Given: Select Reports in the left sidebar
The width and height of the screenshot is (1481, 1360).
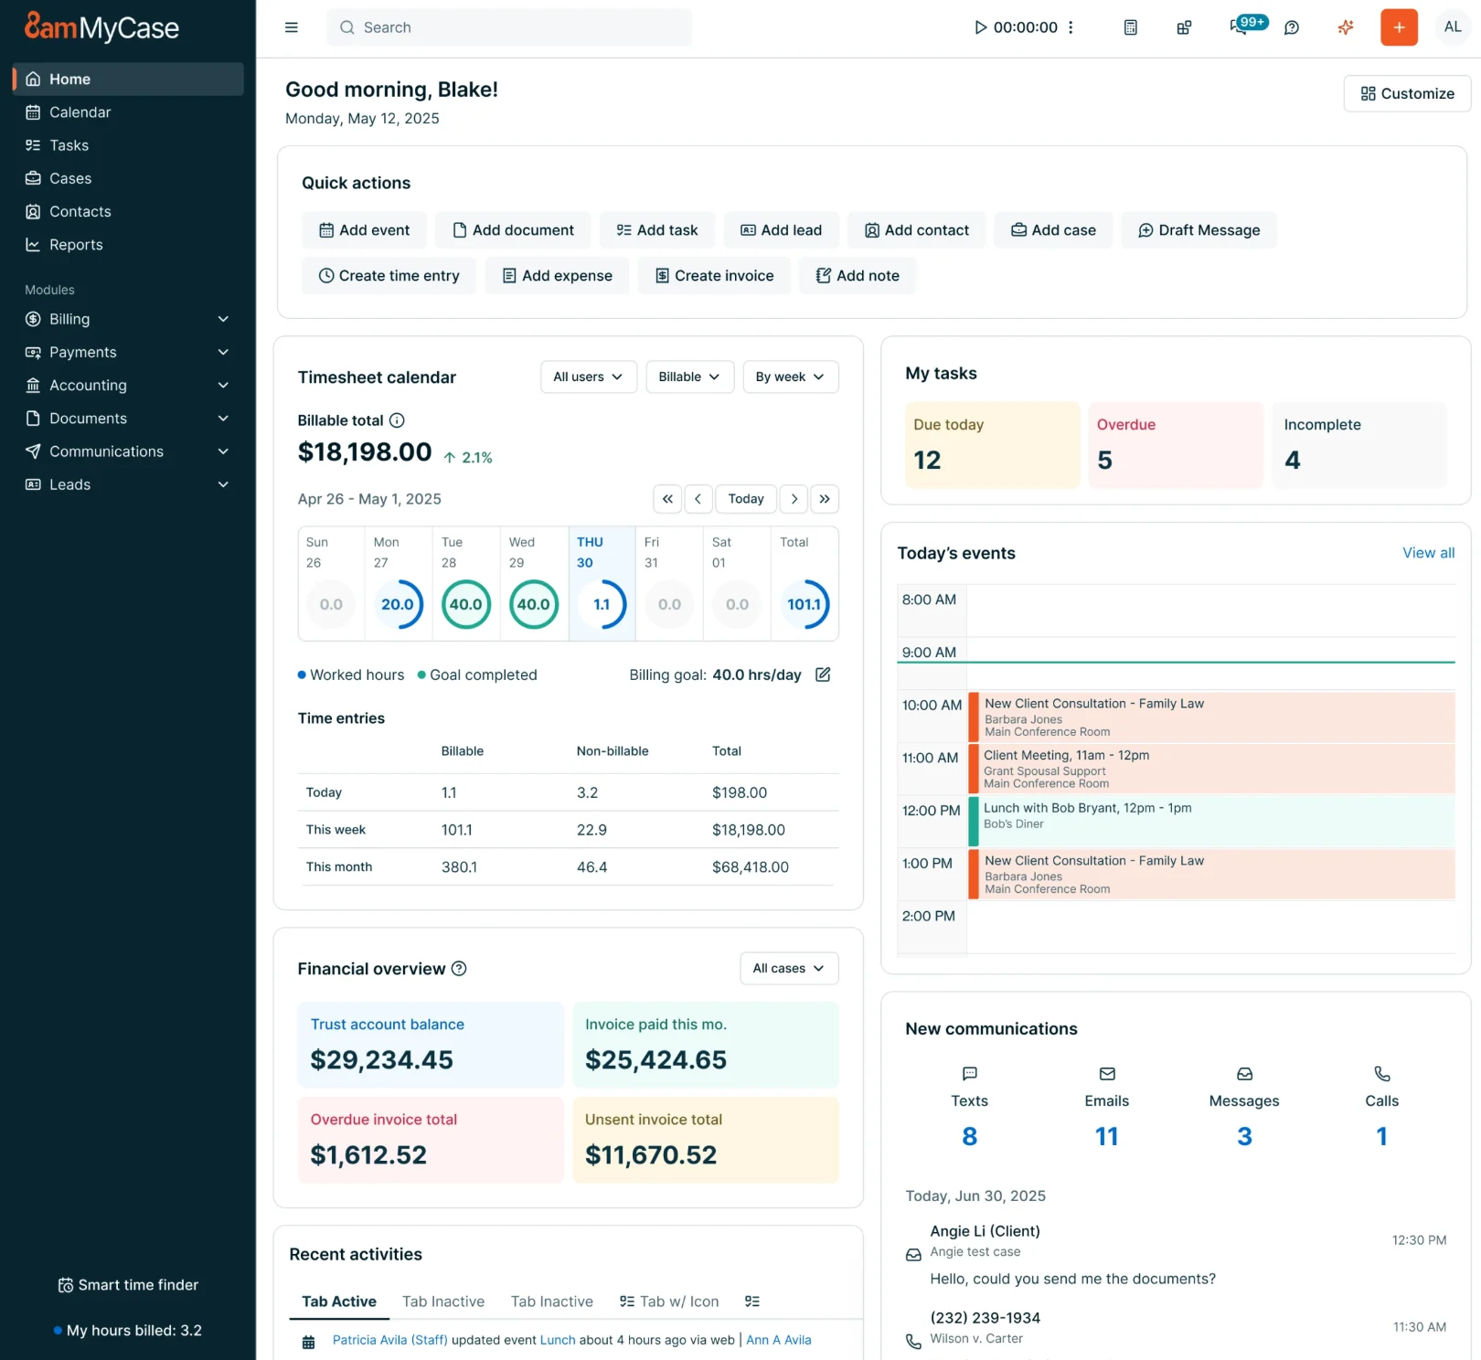Looking at the screenshot, I should (x=76, y=244).
